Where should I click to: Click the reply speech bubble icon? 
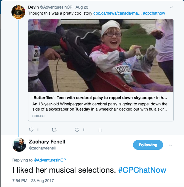[32, 130]
